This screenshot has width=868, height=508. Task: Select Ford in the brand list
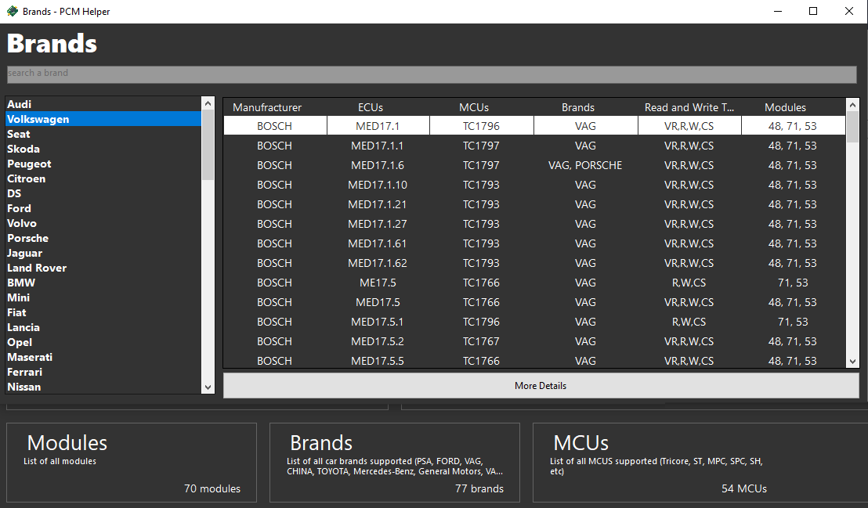pyautogui.click(x=103, y=209)
